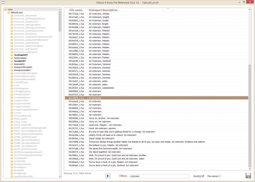The height and width of the screenshot is (182, 255).
Task: Select 'Tomorrow always brings another battle' row
Action: (x=157, y=142)
